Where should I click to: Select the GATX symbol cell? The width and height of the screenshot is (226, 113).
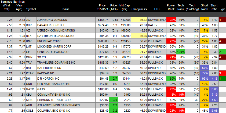[x=31, y=89]
